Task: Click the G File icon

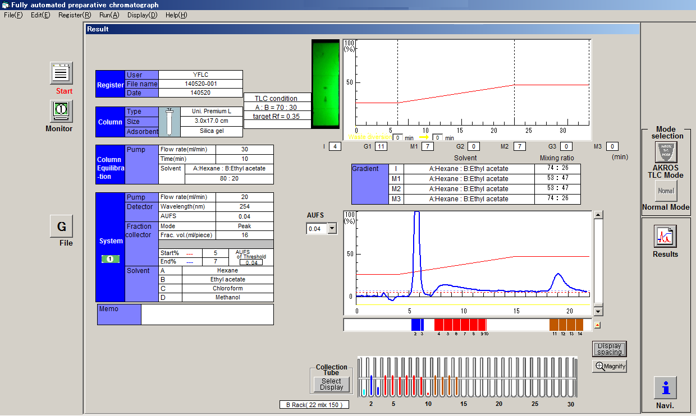Action: [x=61, y=227]
